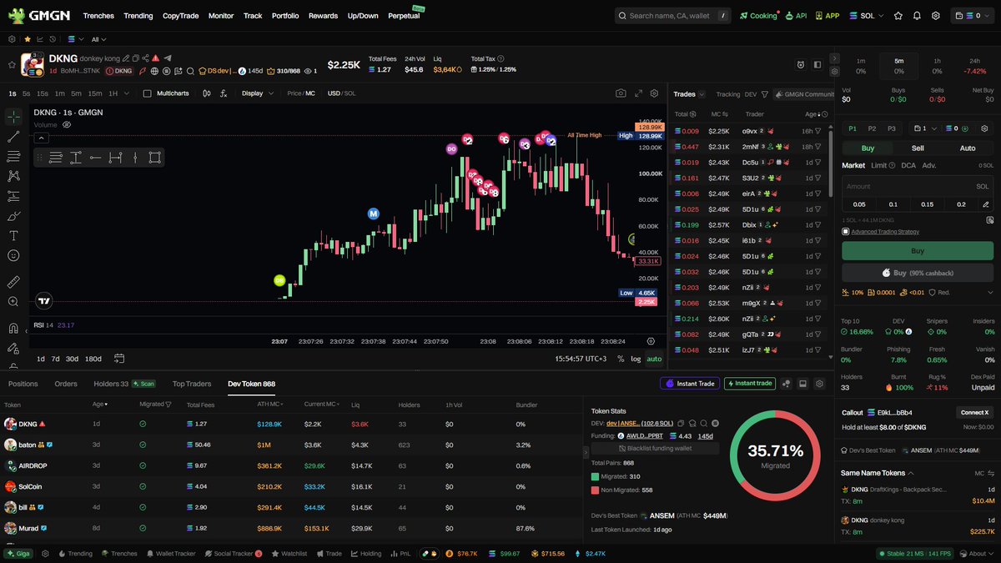Select the Sell tab

917,148
